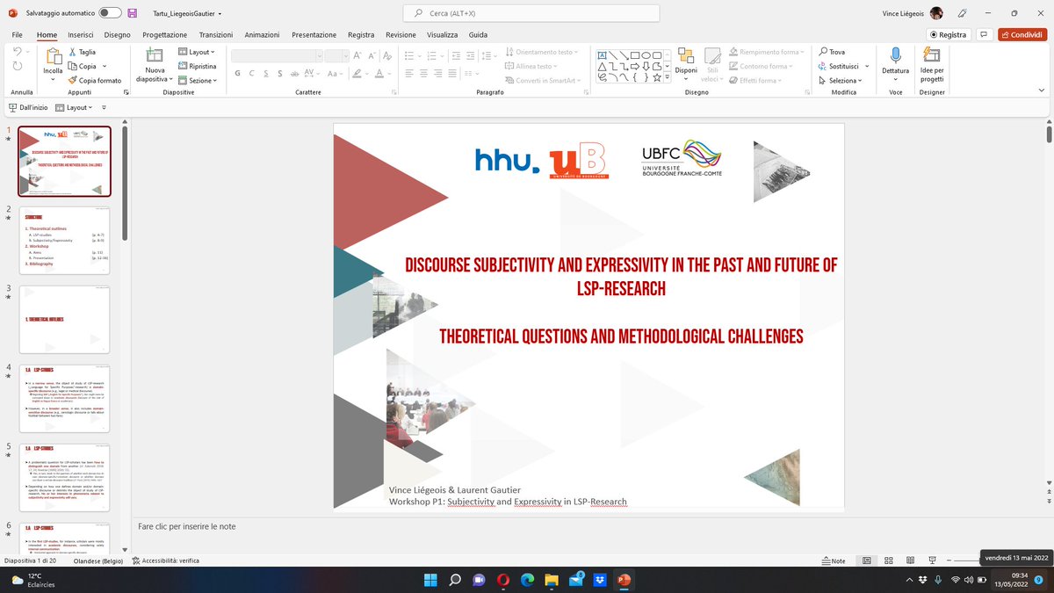1054x593 pixels.
Task: Open the Layout dropdown in Diapositive group
Action: (196, 52)
